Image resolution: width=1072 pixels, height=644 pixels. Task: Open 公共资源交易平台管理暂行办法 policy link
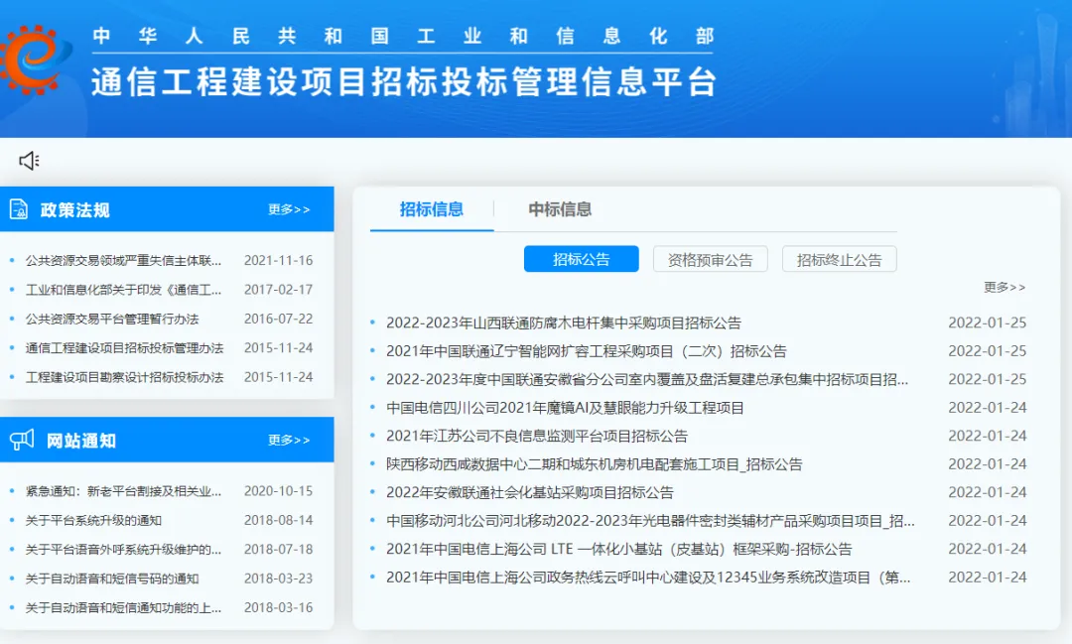(112, 319)
